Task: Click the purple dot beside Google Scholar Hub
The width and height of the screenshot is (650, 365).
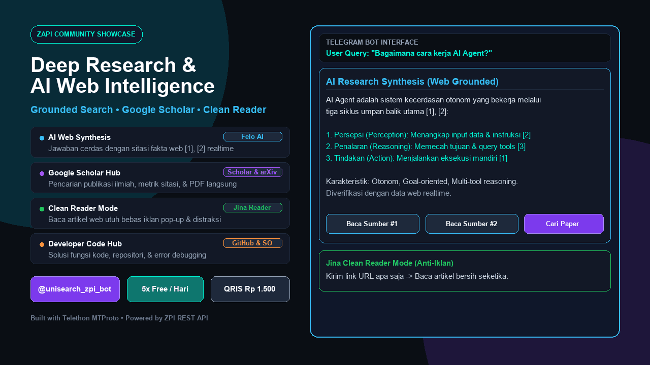Action: 42,173
